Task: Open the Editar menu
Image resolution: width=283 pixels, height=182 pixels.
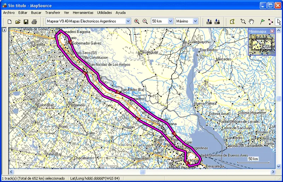Action: [x=23, y=13]
